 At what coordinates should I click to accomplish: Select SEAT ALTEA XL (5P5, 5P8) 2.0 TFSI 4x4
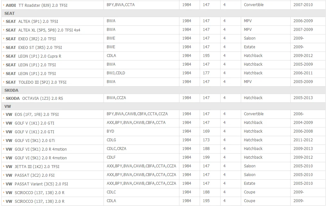click(43, 30)
